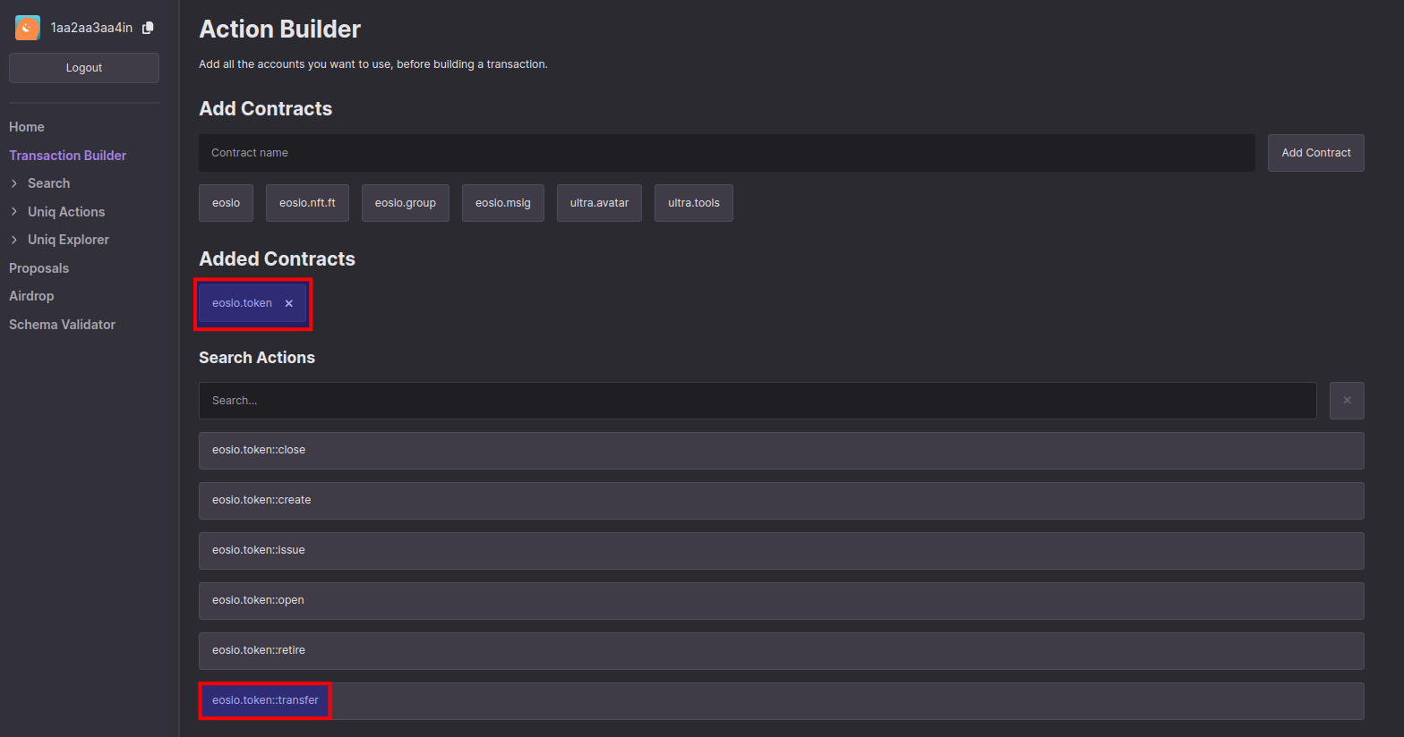Open Uniq Actions menu item

[66, 212]
